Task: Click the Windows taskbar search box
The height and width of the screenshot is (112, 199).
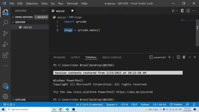Action: [28, 109]
